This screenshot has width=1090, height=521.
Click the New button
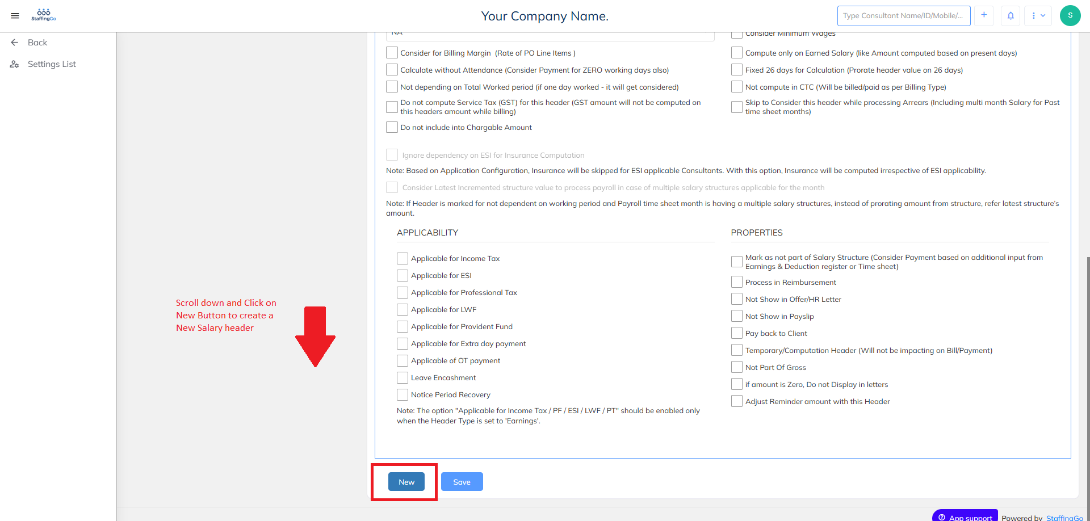coord(406,482)
